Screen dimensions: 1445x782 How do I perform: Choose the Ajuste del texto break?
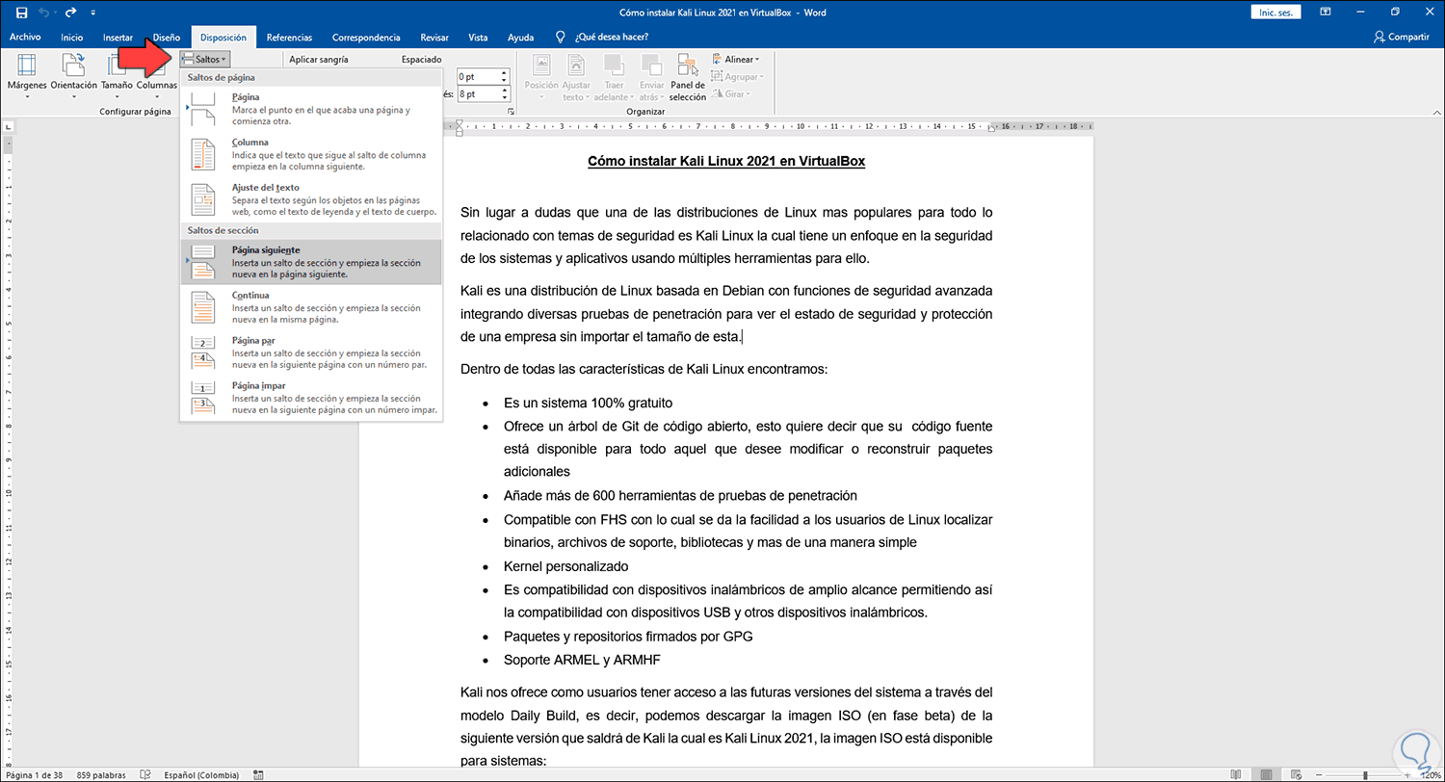(x=310, y=199)
